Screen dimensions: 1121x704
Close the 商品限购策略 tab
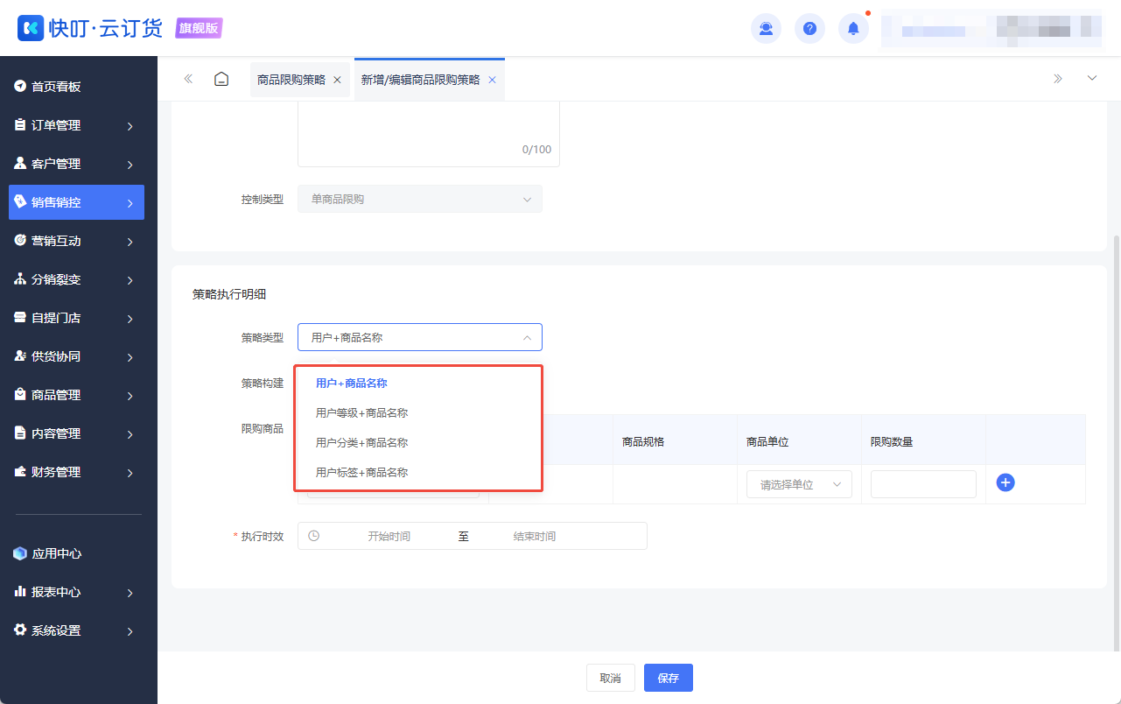tap(337, 80)
